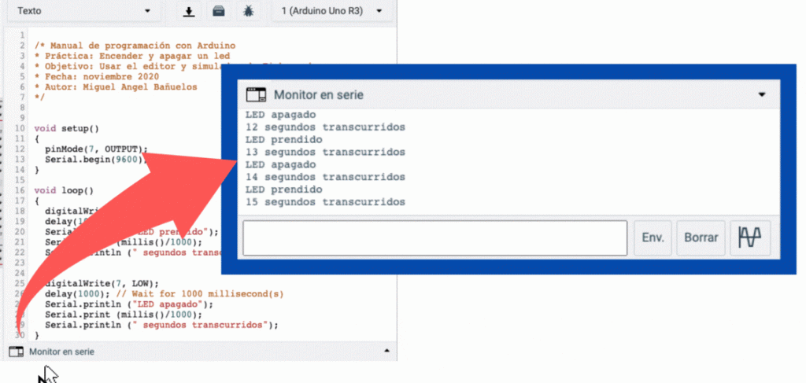Open the libraries drawer icon

[219, 12]
